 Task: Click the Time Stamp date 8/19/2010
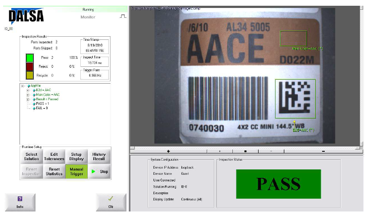(x=95, y=45)
